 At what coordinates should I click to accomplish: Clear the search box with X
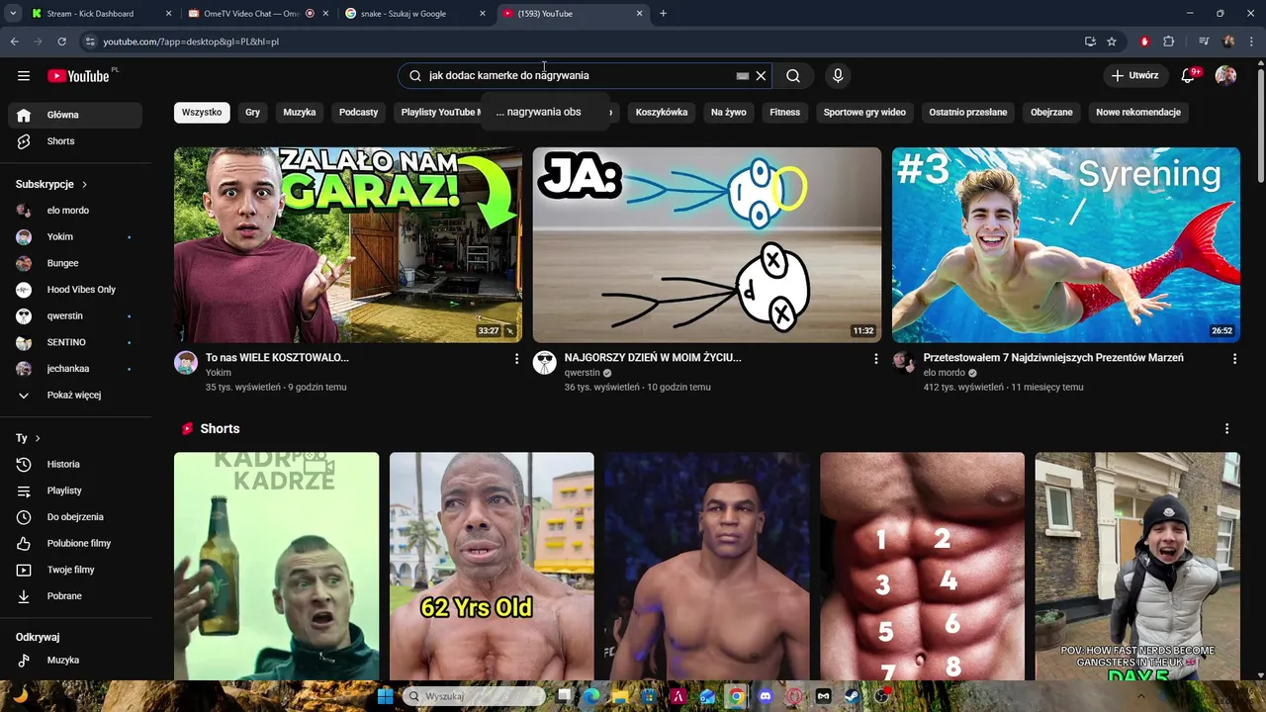pos(761,75)
